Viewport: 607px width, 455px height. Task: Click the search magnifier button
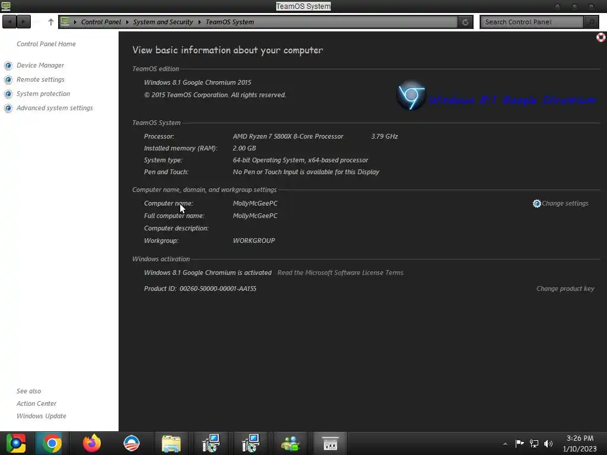click(x=591, y=22)
